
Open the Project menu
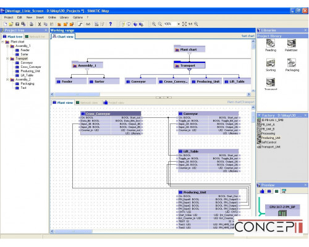[x=9, y=17]
